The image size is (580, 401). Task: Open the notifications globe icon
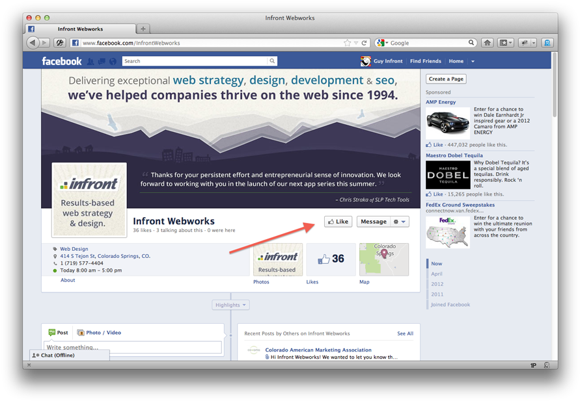(113, 60)
